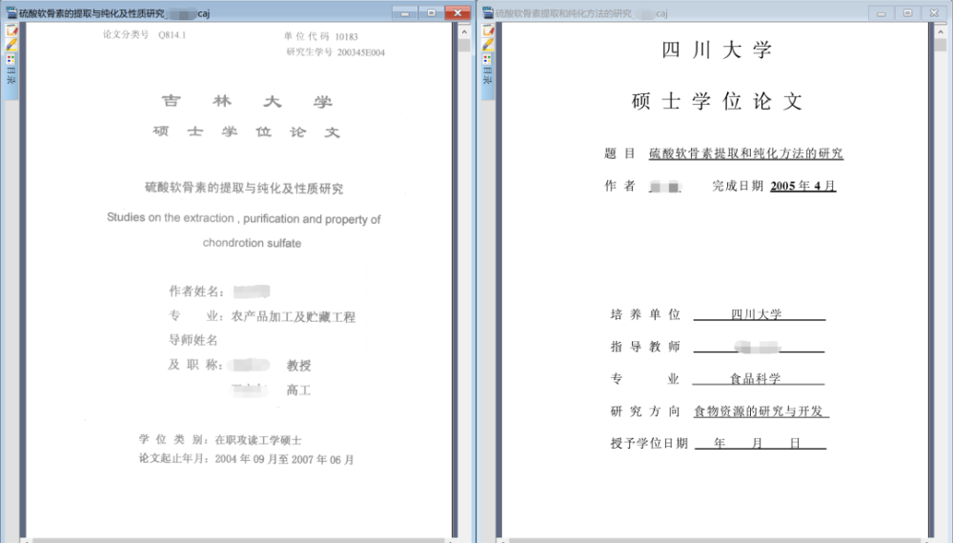Click the 硕士学位论文 heading in the left document
Viewport: 953px width, 543px height.
pyautogui.click(x=247, y=131)
